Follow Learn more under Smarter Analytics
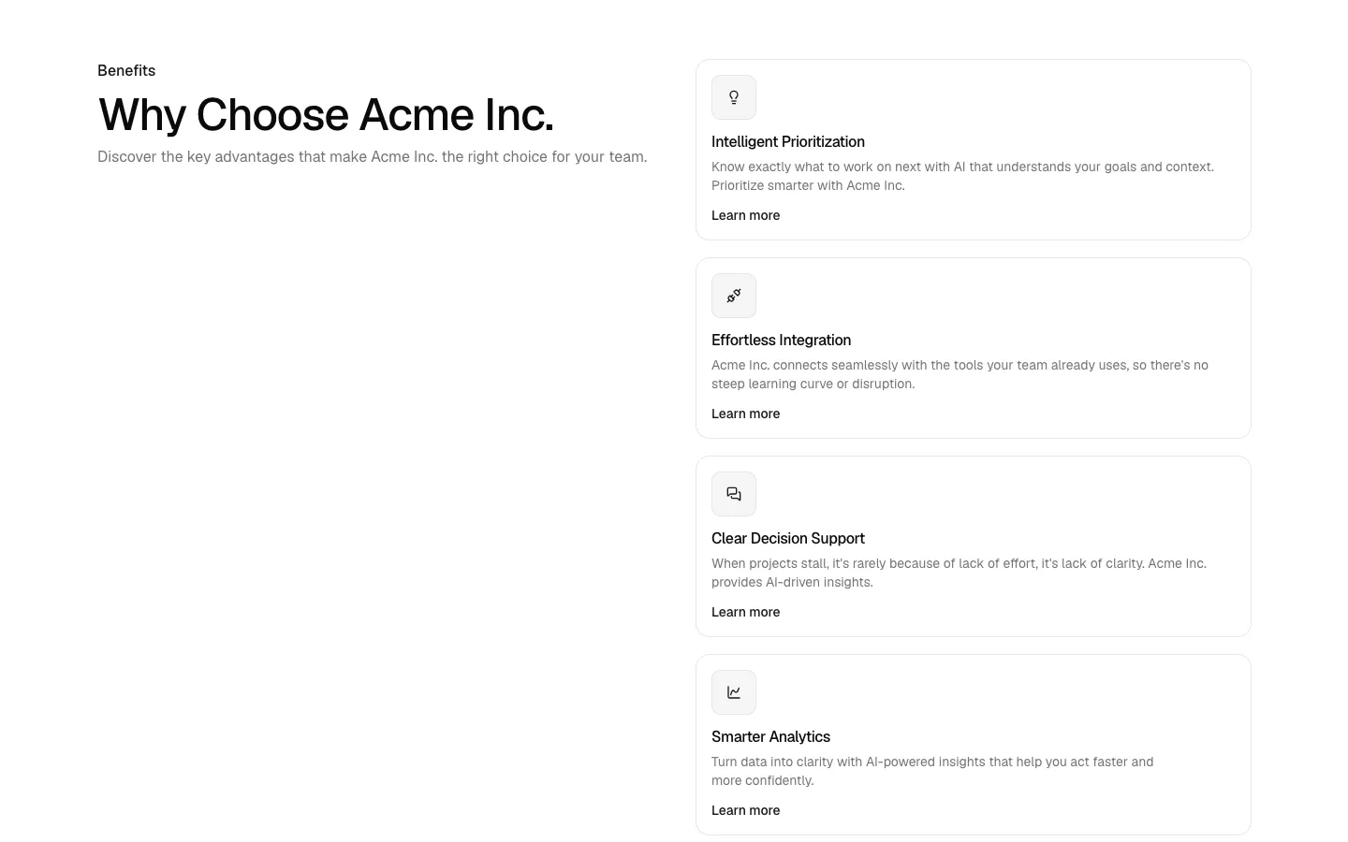Viewport: 1348px width, 842px height. [x=745, y=810]
